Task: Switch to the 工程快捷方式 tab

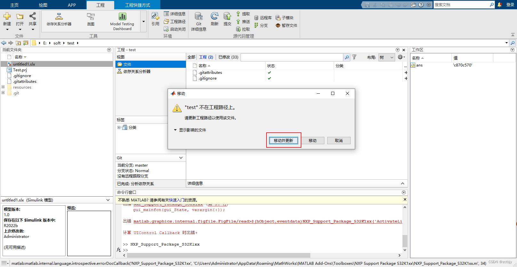Action: click(138, 5)
